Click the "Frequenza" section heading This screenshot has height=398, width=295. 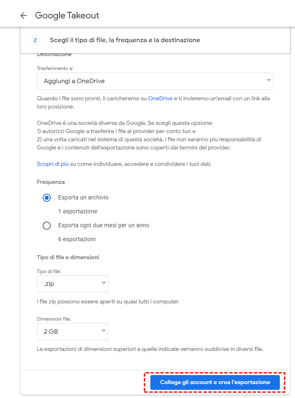[x=51, y=182]
